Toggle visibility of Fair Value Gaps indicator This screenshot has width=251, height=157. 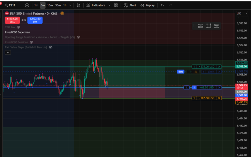coord(51,47)
